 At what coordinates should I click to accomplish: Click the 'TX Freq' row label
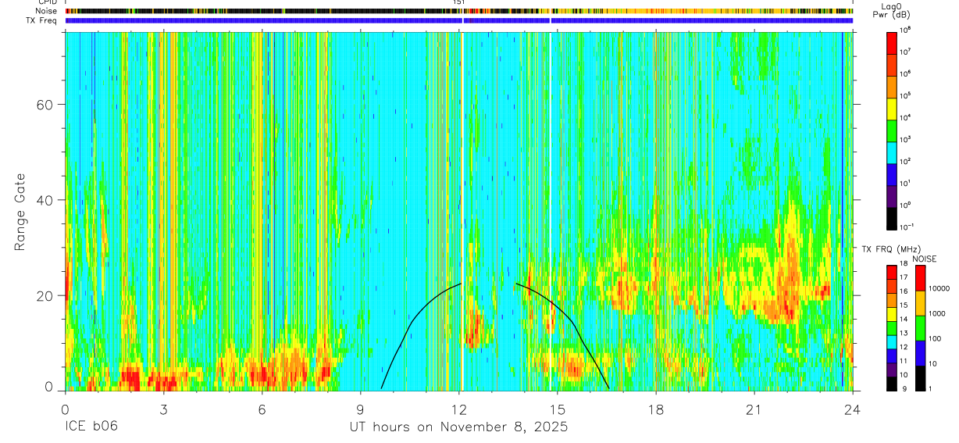coord(41,20)
